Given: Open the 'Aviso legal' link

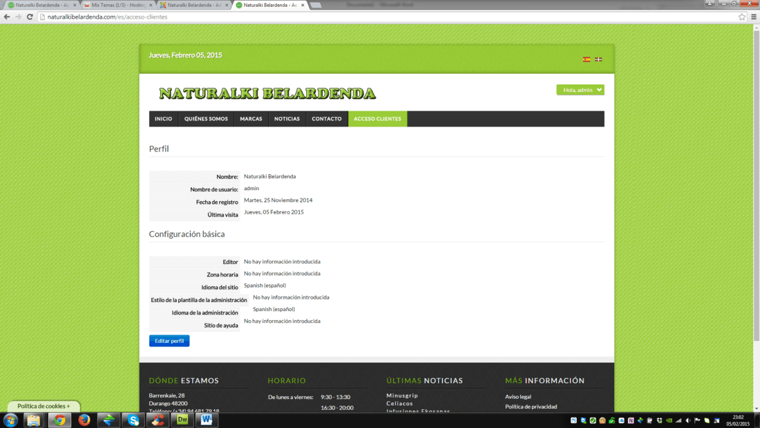Looking at the screenshot, I should click(x=518, y=396).
